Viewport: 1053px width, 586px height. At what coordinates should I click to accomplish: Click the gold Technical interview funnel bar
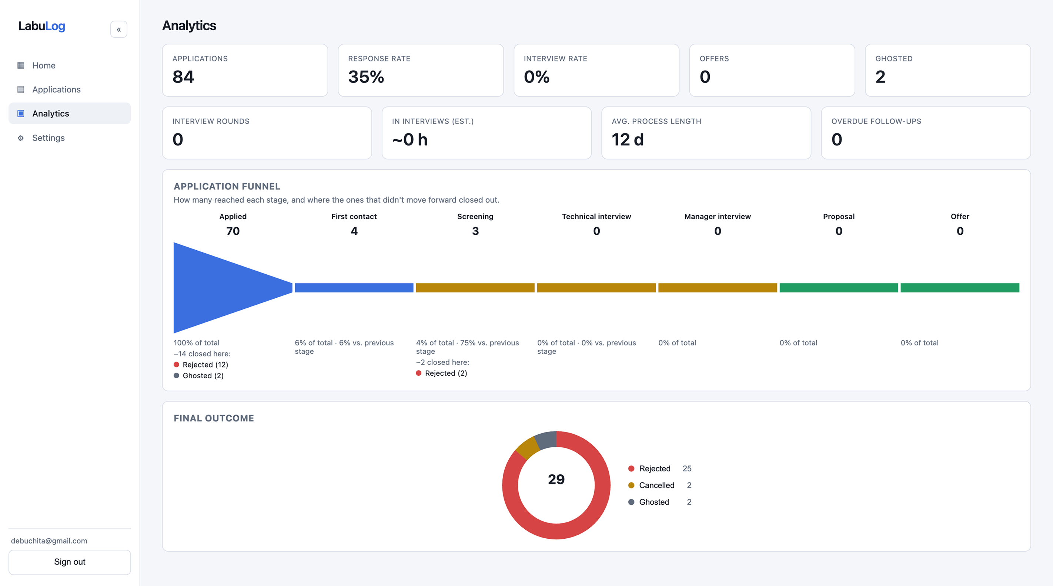596,288
